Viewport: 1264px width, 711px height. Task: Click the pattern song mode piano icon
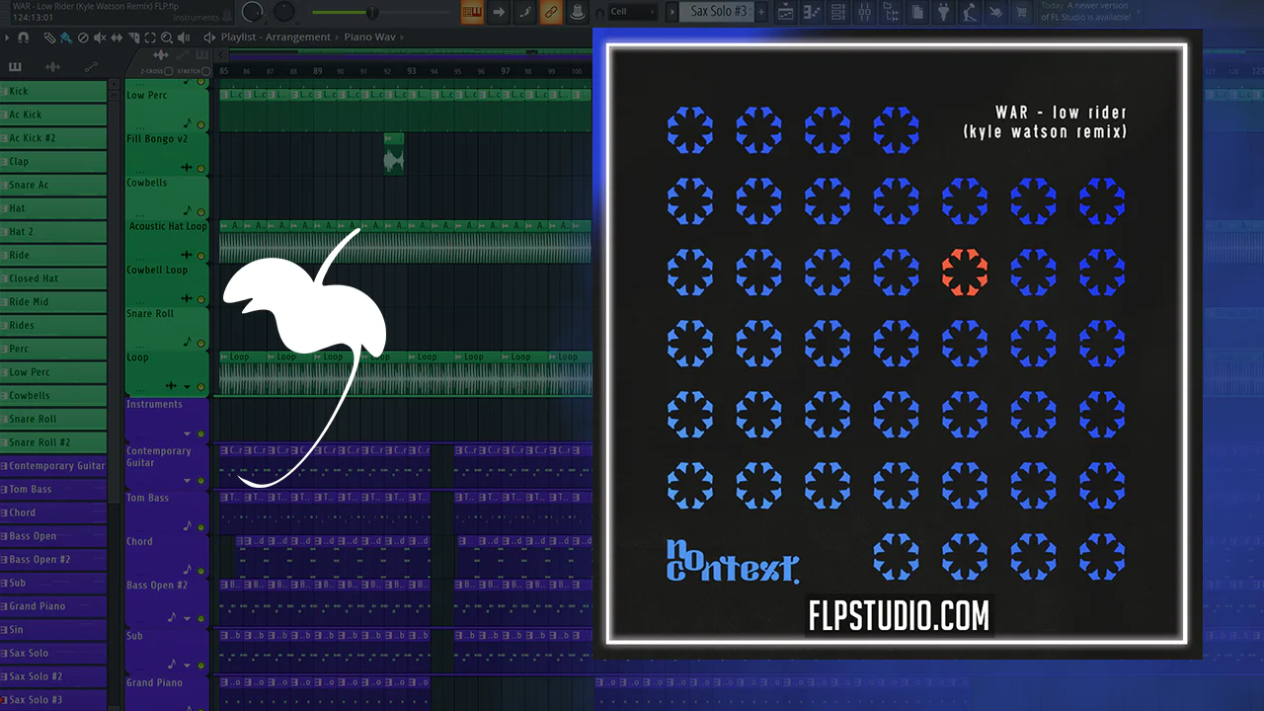pyautogui.click(x=472, y=12)
